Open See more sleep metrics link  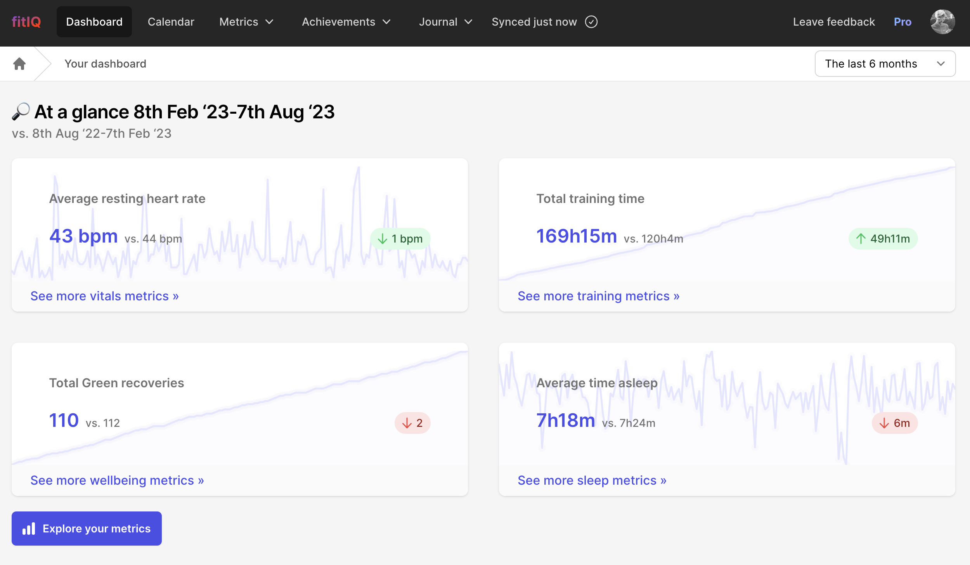(592, 480)
